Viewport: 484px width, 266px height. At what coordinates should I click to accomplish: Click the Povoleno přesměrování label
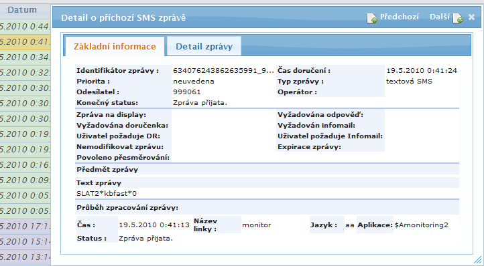[x=123, y=158]
